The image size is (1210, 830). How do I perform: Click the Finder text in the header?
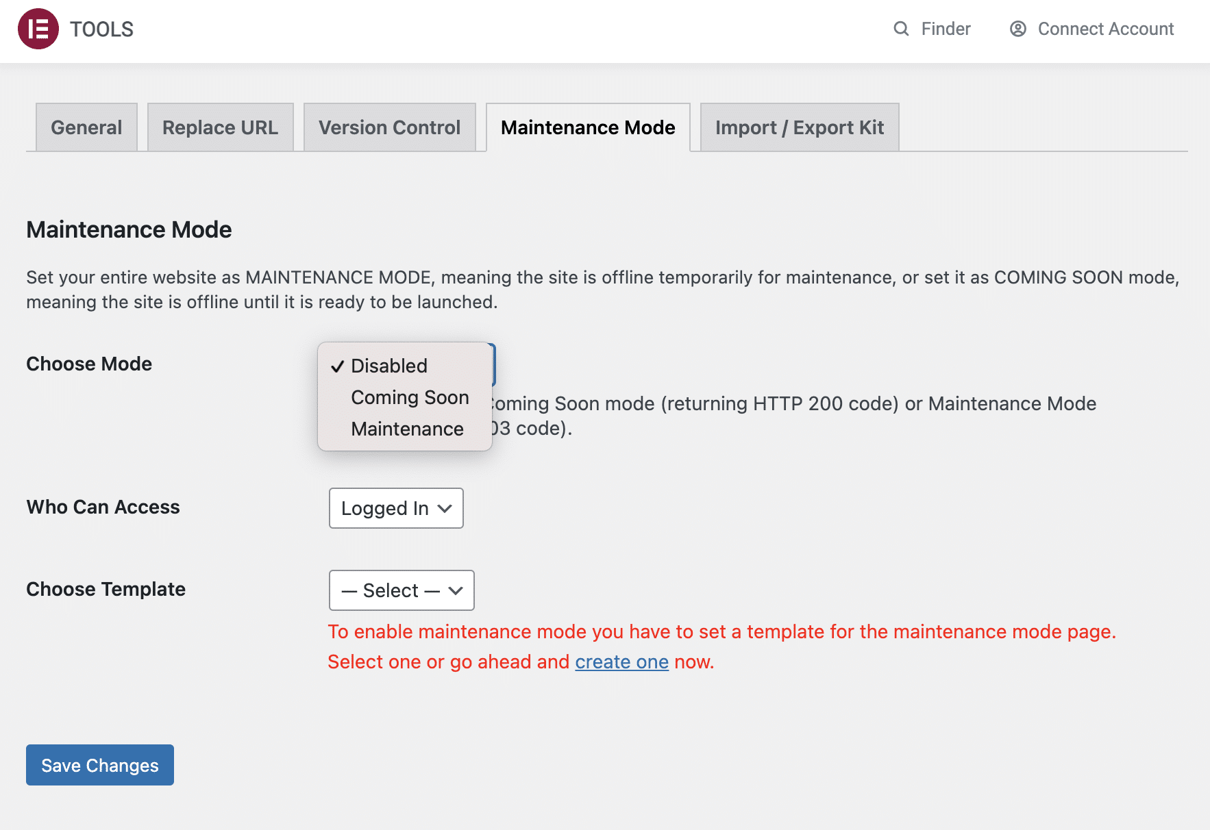(946, 29)
